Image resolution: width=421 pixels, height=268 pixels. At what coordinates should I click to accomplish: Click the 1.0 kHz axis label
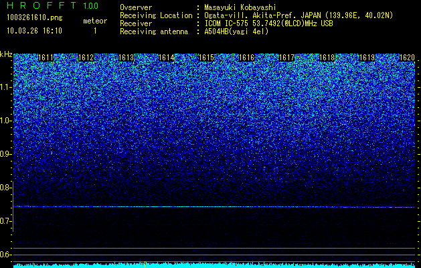5,121
